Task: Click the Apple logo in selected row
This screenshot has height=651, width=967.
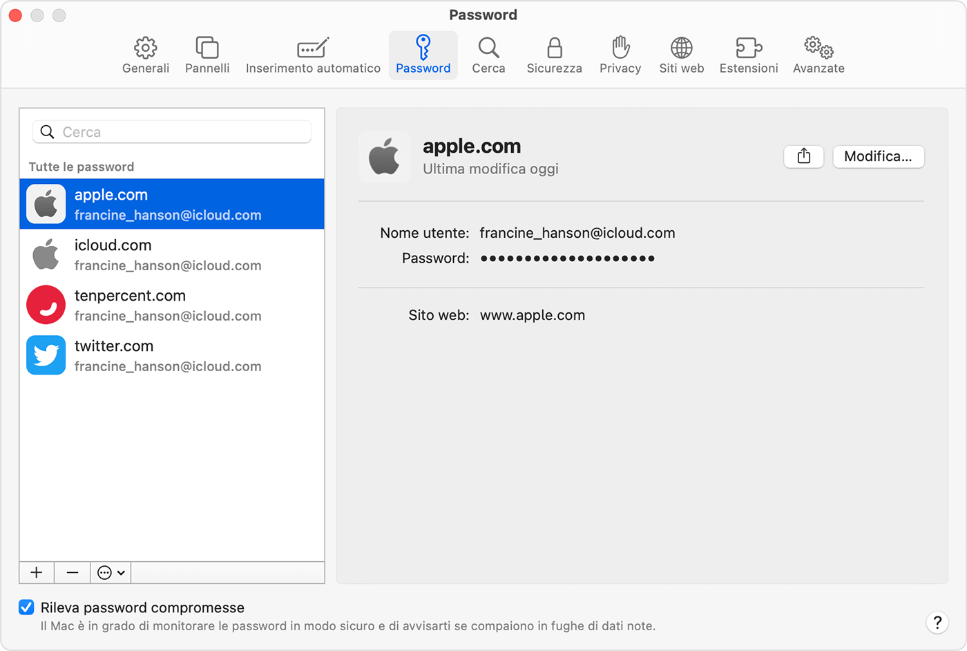Action: point(46,204)
